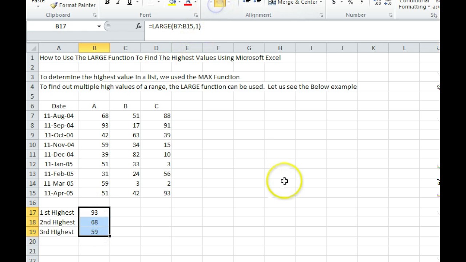Image resolution: width=466 pixels, height=262 pixels.
Task: Open the Name Box dropdown arrow
Action: 99,26
